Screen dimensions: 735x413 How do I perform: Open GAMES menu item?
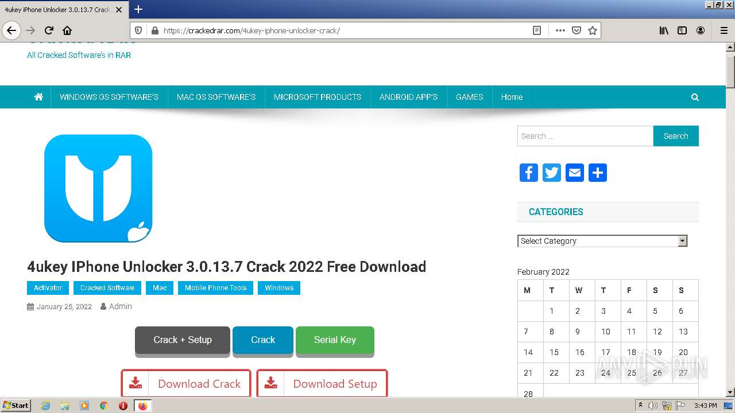pos(469,97)
